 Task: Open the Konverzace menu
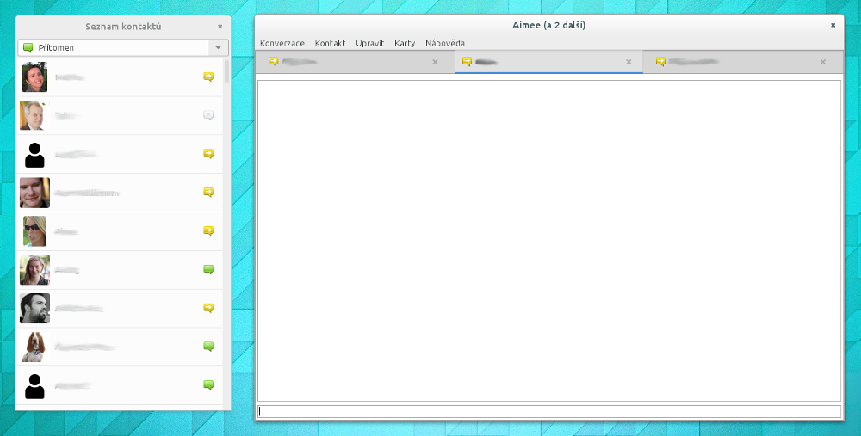(282, 43)
